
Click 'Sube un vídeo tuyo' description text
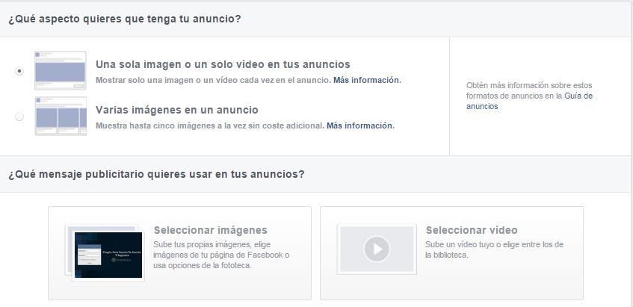tap(494, 249)
